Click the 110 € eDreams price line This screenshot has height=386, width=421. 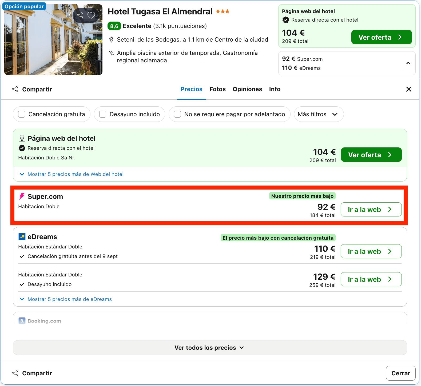tap(301, 68)
